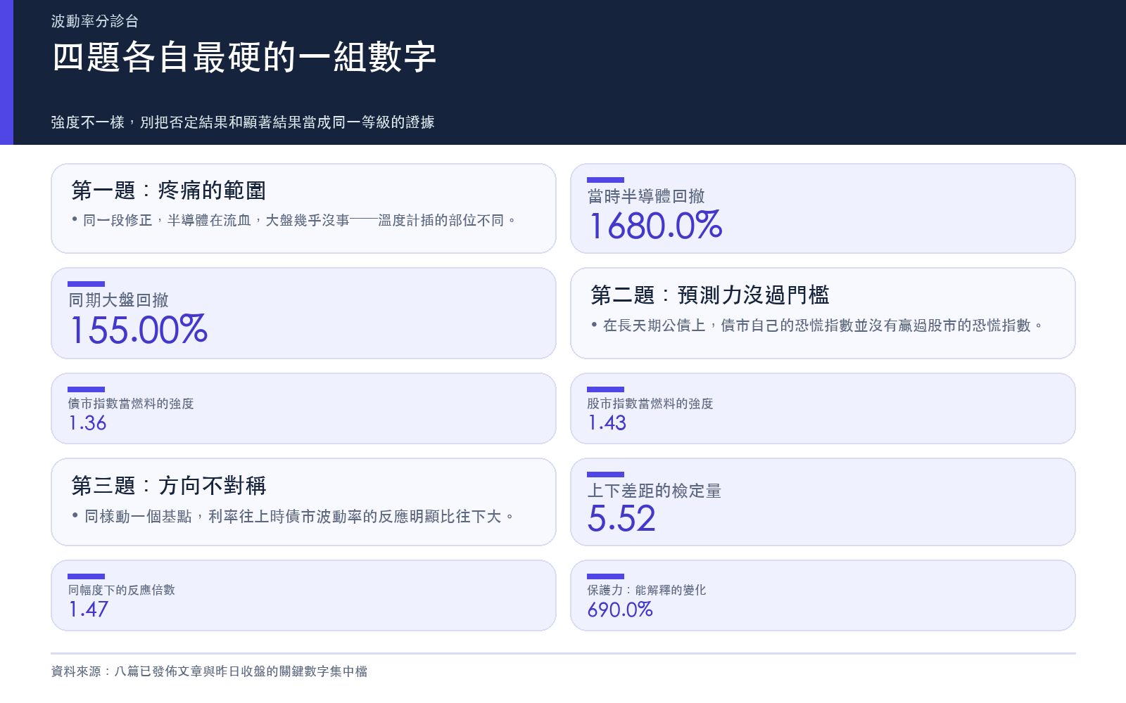Viewport: 1126px width, 703px height.
Task: Click the 股市指數當燃料的強度 label
Action: 650,404
